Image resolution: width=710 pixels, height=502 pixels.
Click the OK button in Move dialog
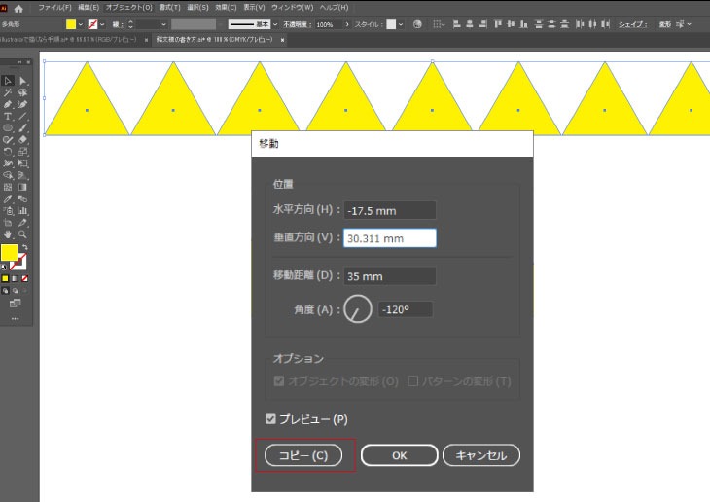click(400, 455)
